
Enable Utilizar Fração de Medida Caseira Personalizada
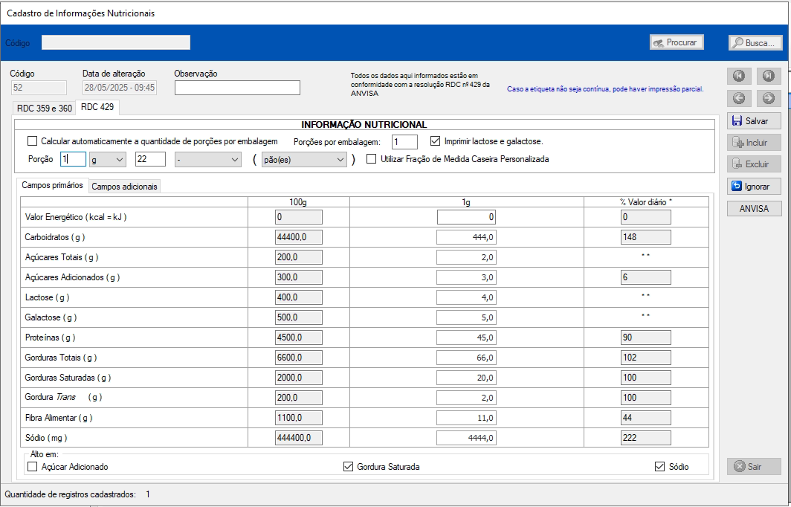point(371,159)
